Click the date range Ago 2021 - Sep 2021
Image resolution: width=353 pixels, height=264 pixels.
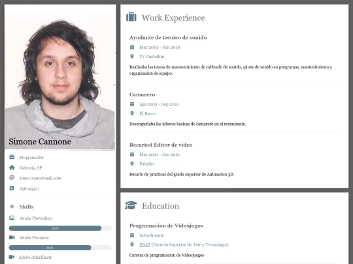click(x=159, y=104)
